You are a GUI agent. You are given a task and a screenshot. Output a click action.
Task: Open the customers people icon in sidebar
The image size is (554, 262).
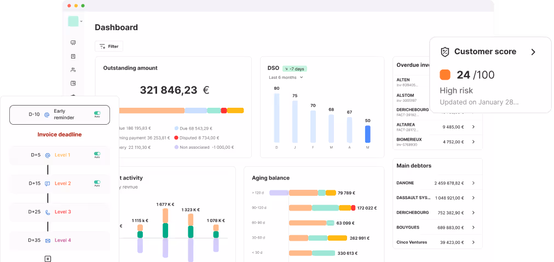73,70
